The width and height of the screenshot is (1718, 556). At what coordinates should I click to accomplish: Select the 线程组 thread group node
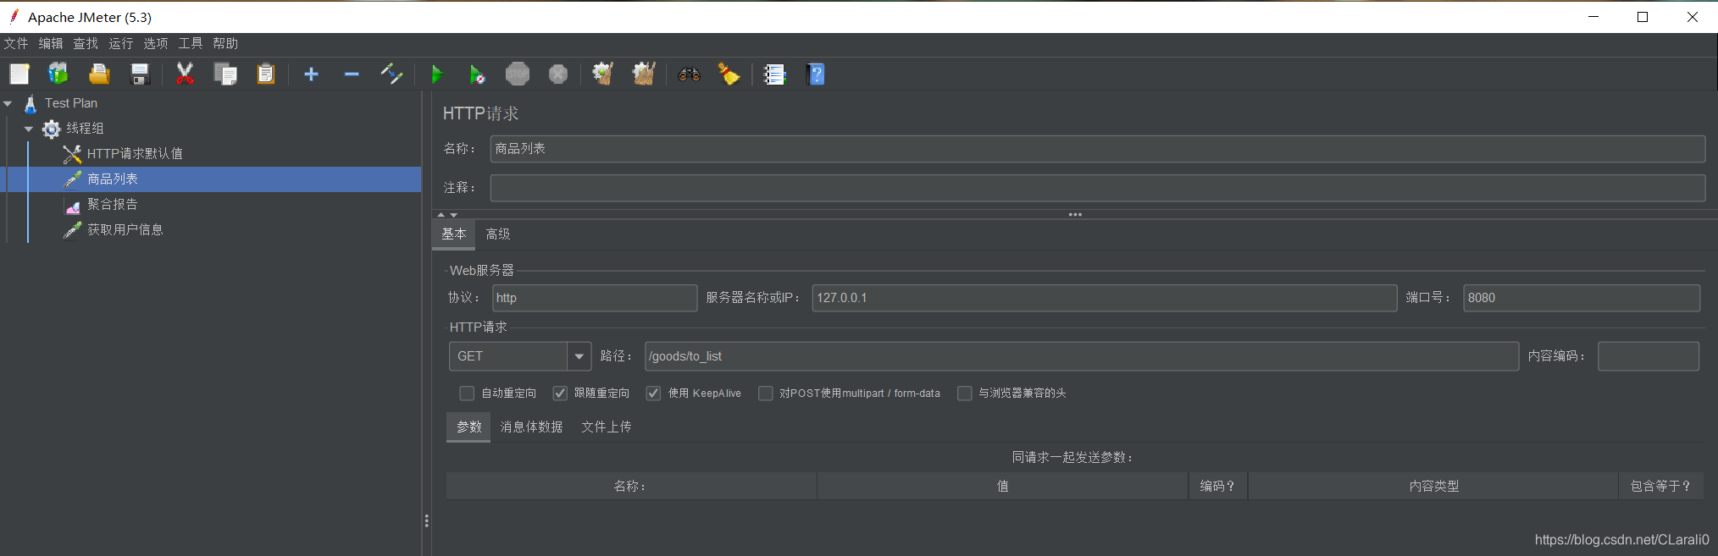85,129
